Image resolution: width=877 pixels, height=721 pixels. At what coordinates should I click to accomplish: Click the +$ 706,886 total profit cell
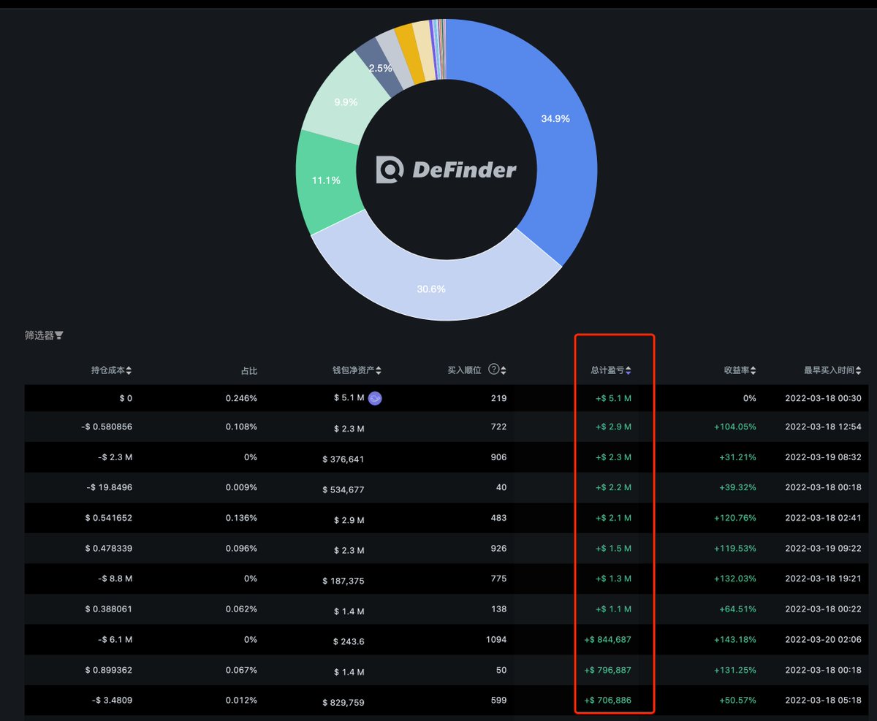tap(608, 700)
